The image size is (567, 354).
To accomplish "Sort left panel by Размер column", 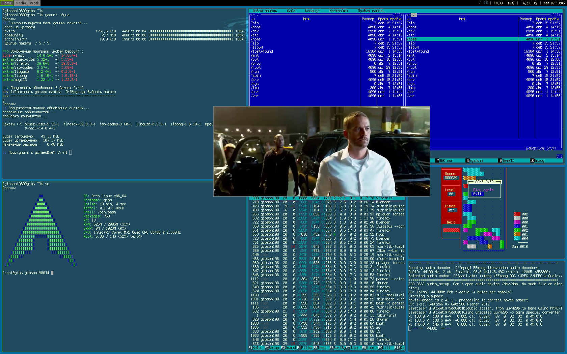I will 368,19.
